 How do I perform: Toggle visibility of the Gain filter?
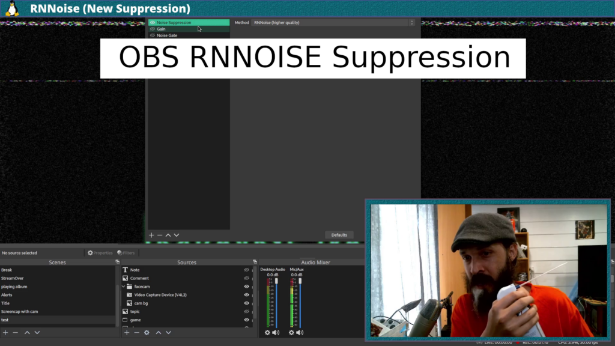click(153, 29)
